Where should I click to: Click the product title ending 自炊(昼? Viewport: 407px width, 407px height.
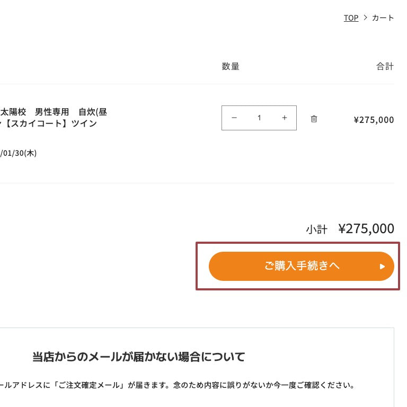pos(93,112)
